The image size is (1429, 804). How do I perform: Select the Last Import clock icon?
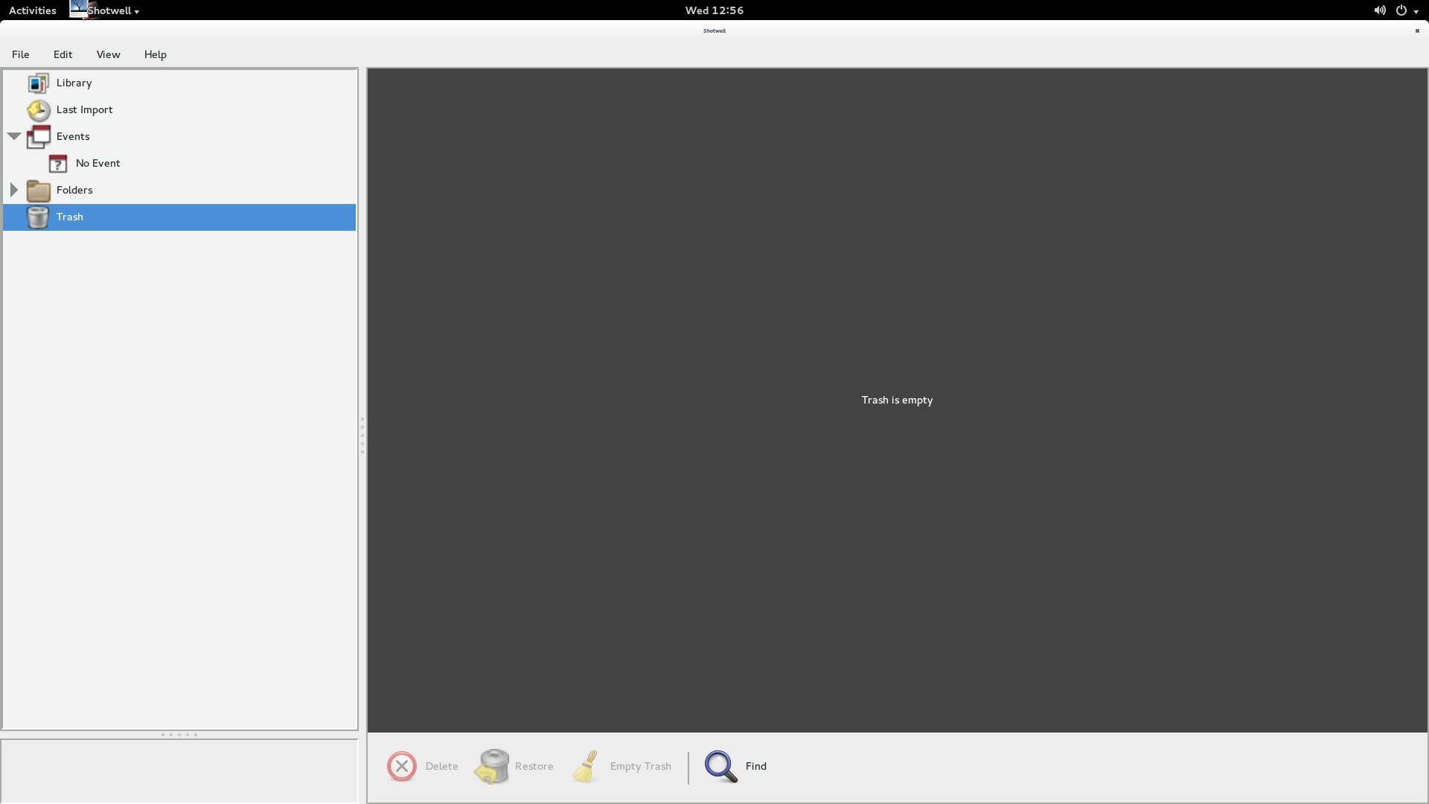tap(38, 110)
